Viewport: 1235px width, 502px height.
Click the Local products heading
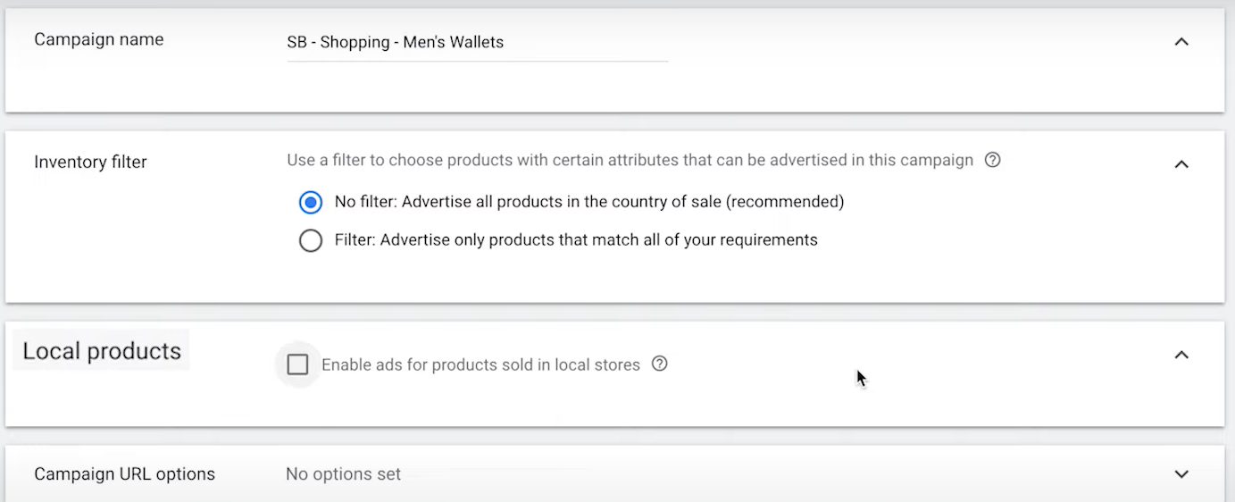102,351
